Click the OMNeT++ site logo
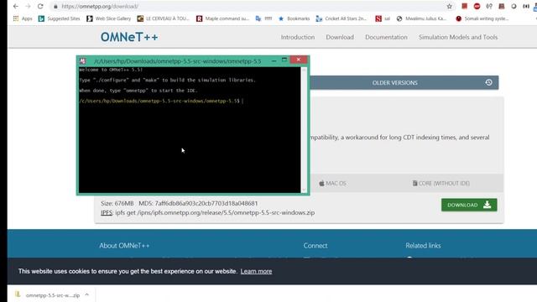Screen dimensions: 537x302 (129, 37)
